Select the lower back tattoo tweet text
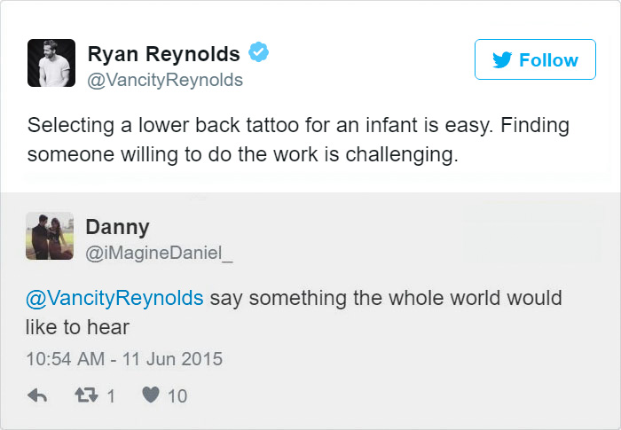This screenshot has height=430, width=621. point(298,138)
